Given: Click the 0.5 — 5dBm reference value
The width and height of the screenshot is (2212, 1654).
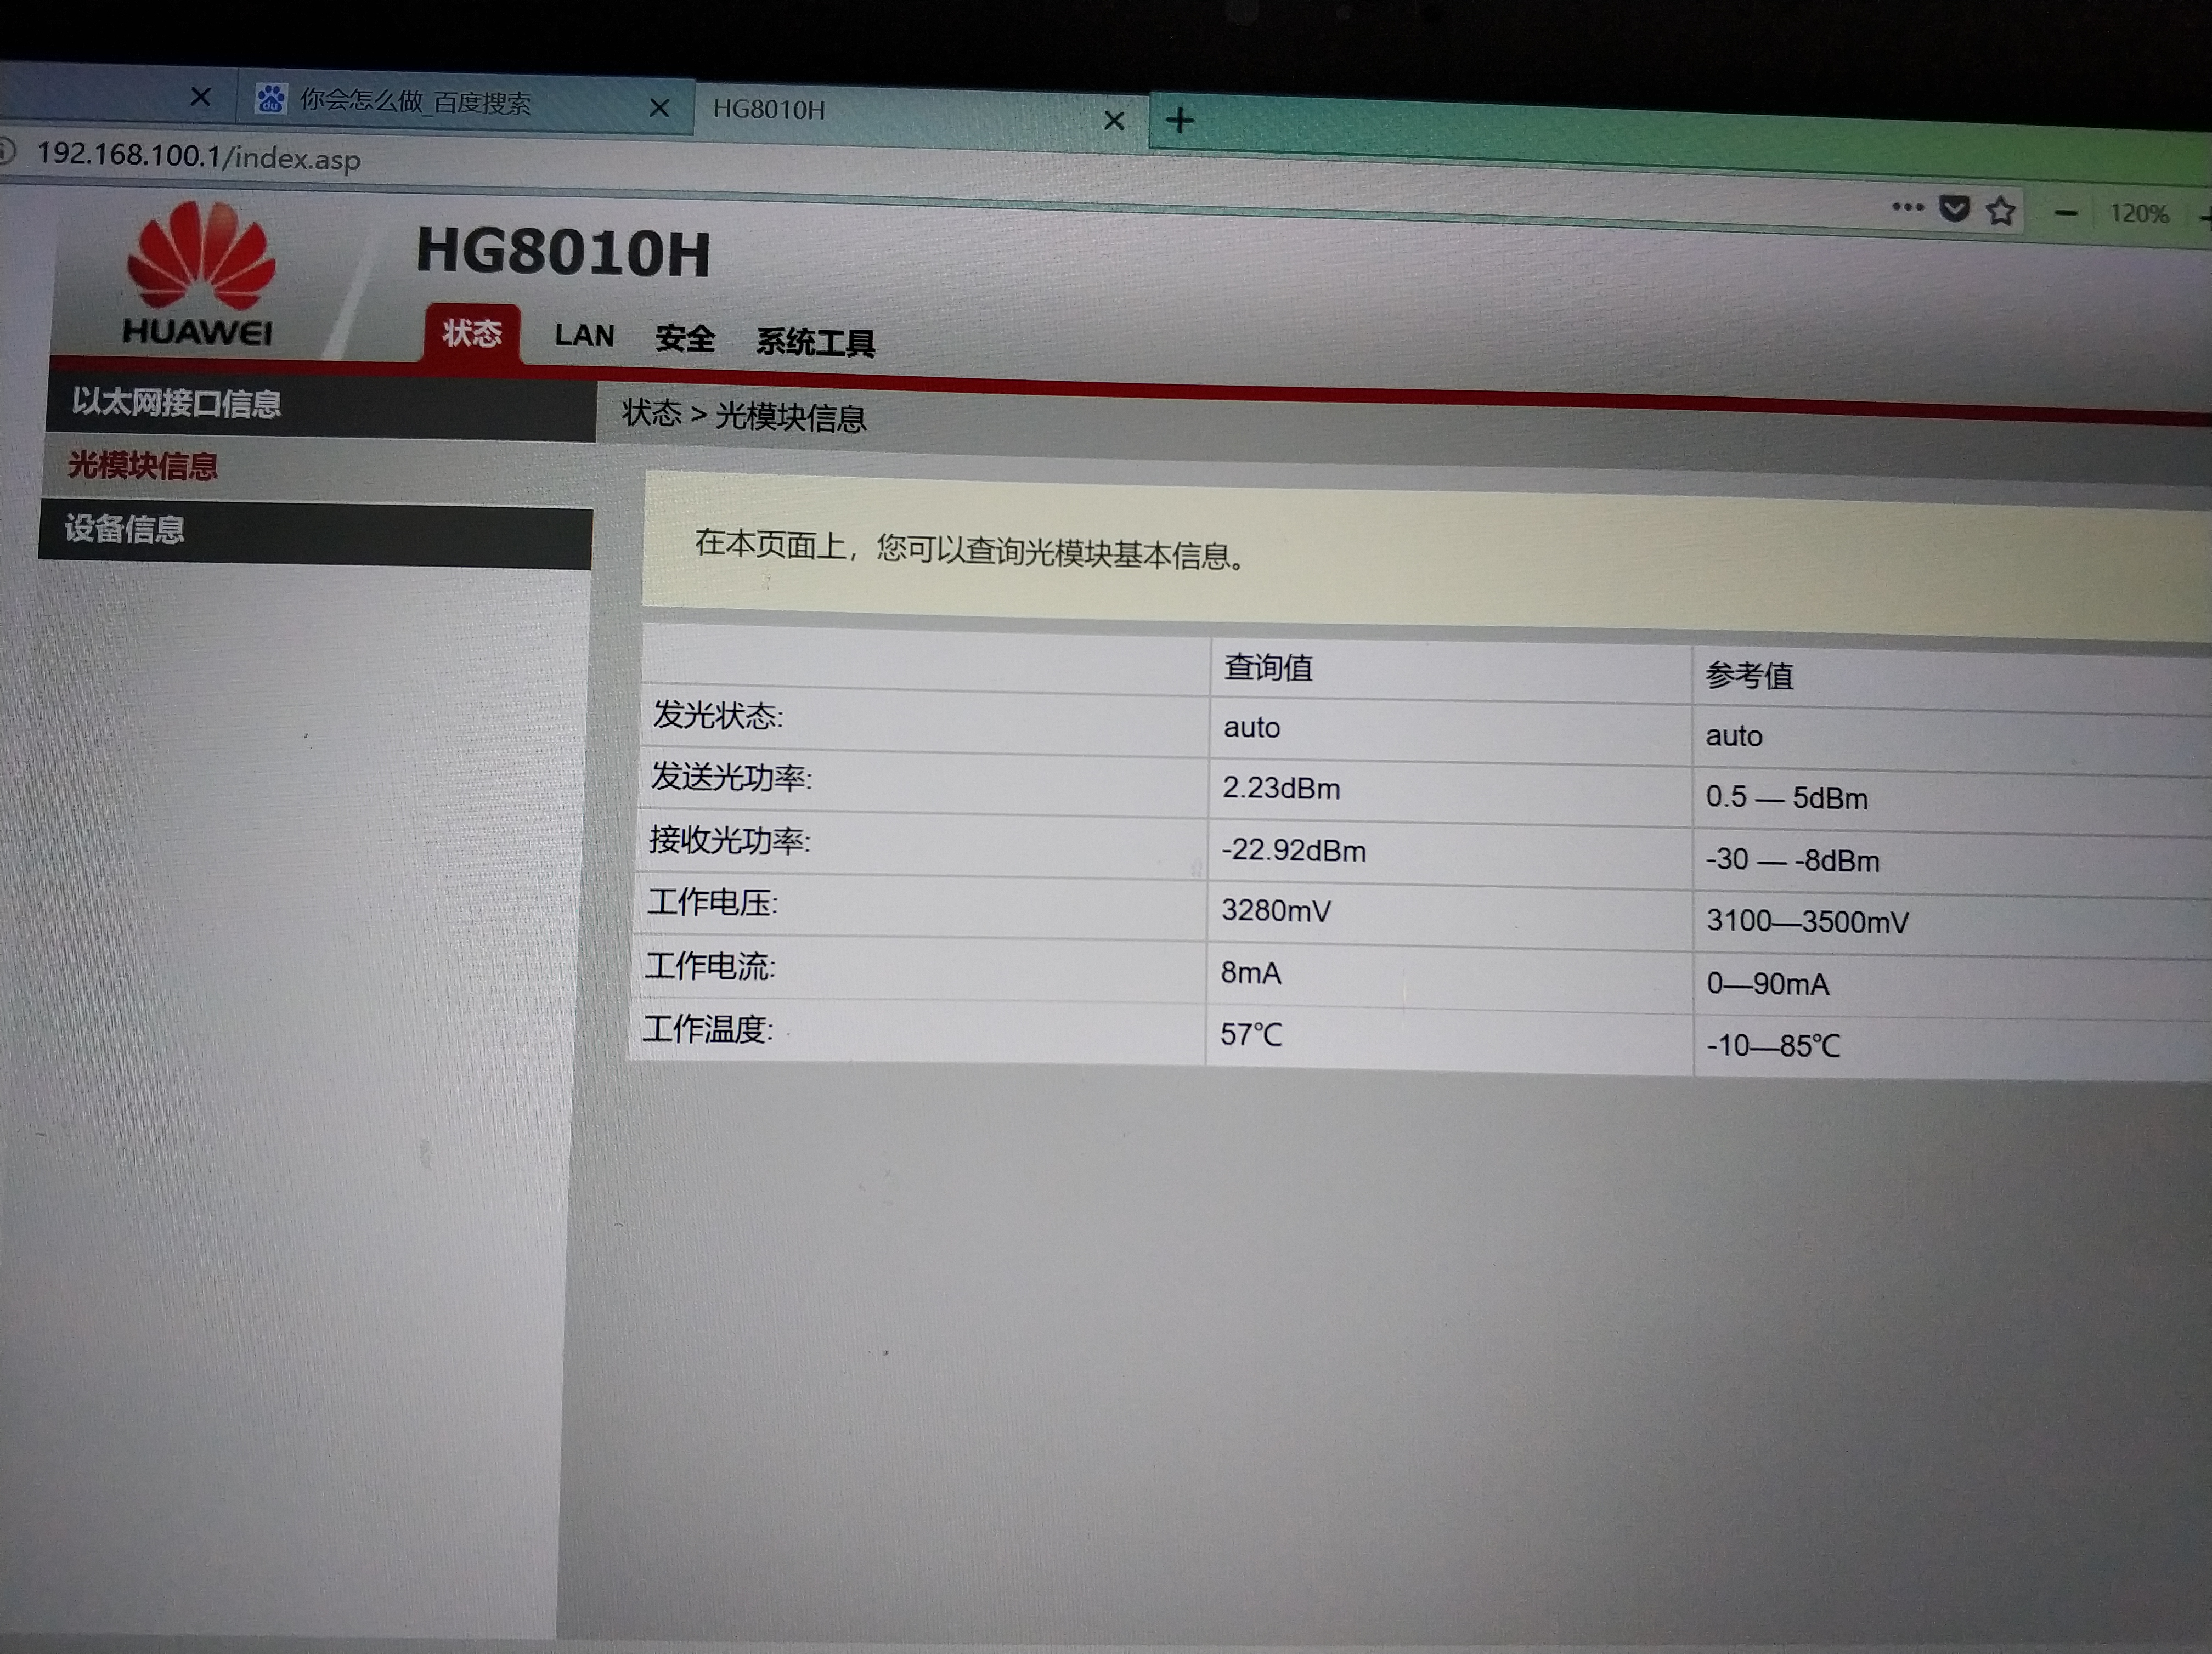Looking at the screenshot, I should tap(1786, 797).
